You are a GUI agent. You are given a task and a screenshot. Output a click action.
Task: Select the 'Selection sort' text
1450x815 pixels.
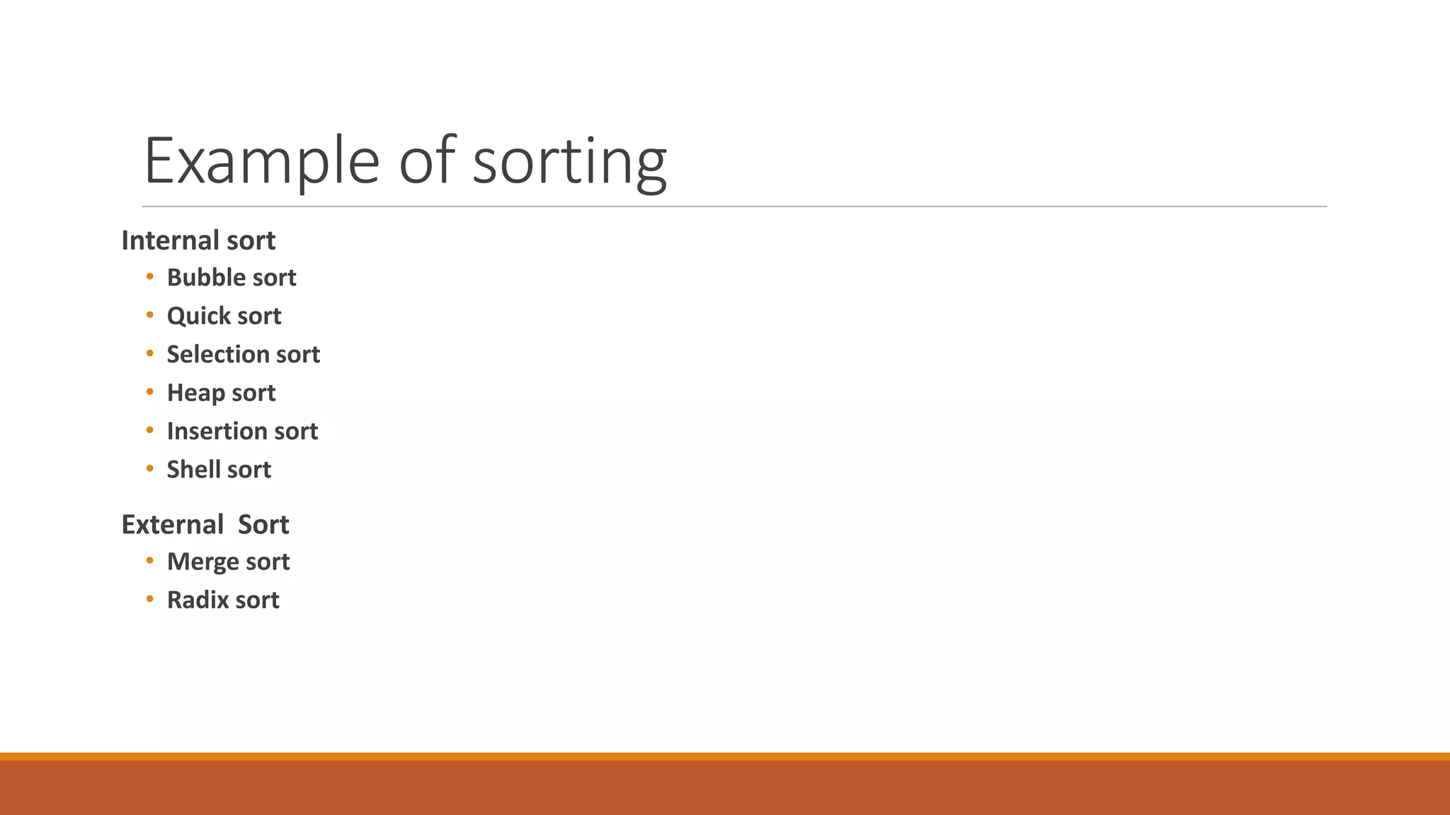244,354
